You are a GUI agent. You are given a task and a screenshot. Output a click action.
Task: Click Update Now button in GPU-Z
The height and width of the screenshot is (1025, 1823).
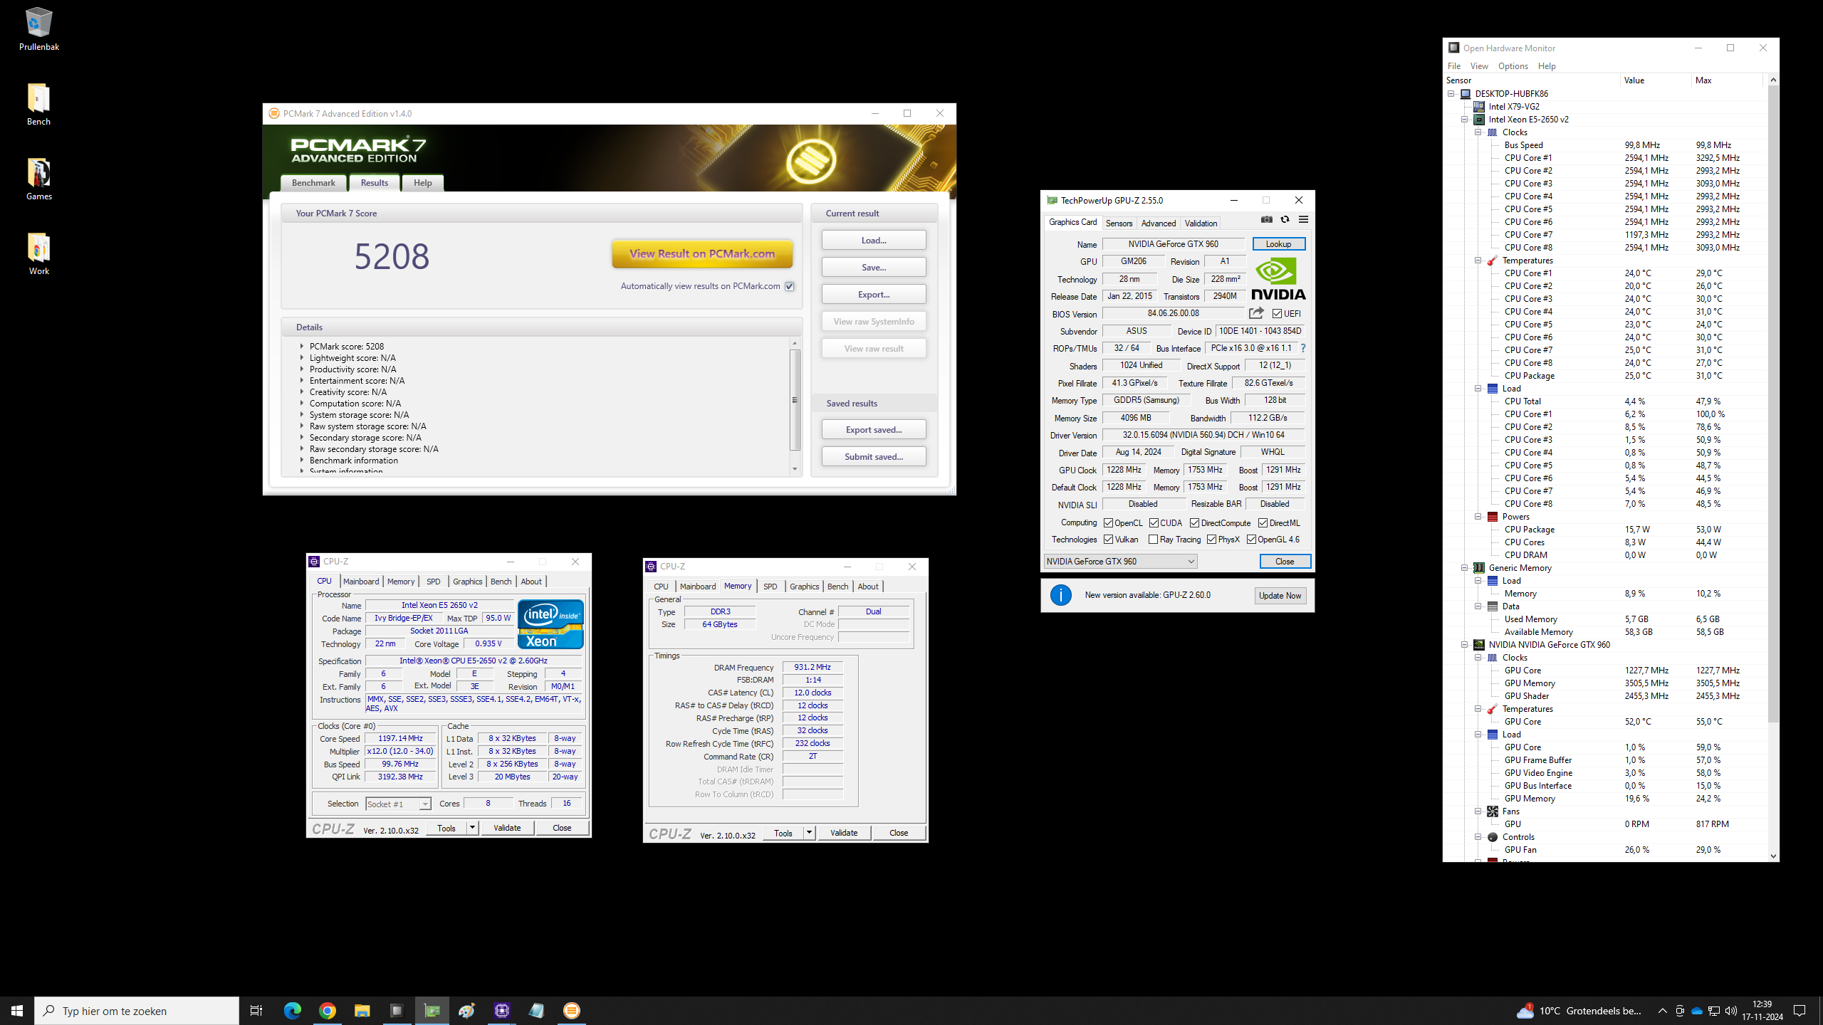coord(1280,596)
